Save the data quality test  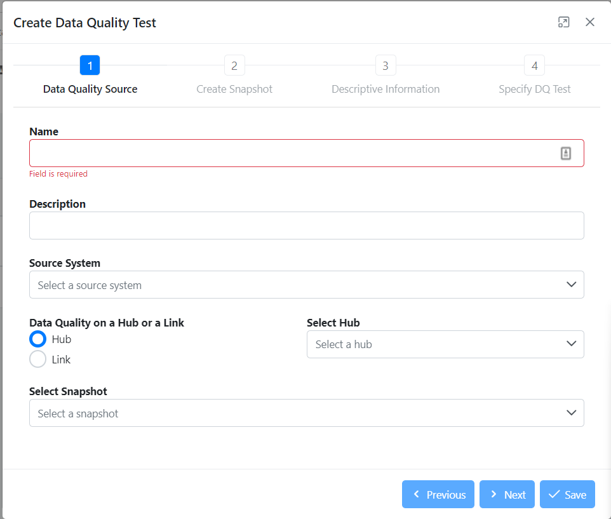coord(567,494)
